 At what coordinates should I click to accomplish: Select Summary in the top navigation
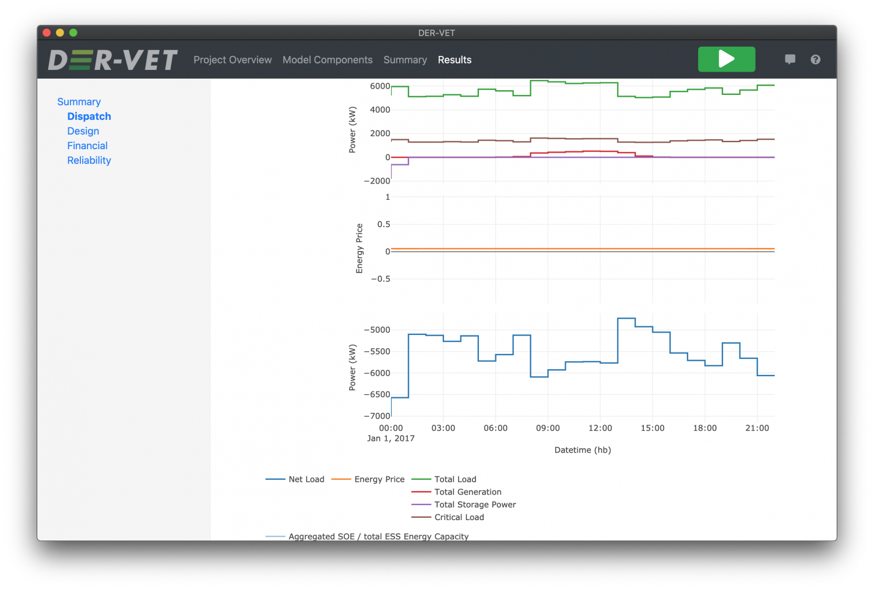click(x=405, y=59)
